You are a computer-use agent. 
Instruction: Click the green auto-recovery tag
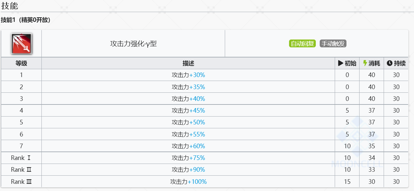(x=302, y=43)
